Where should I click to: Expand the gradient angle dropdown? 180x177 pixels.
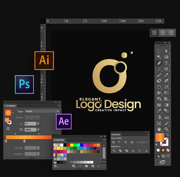click(x=38, y=124)
